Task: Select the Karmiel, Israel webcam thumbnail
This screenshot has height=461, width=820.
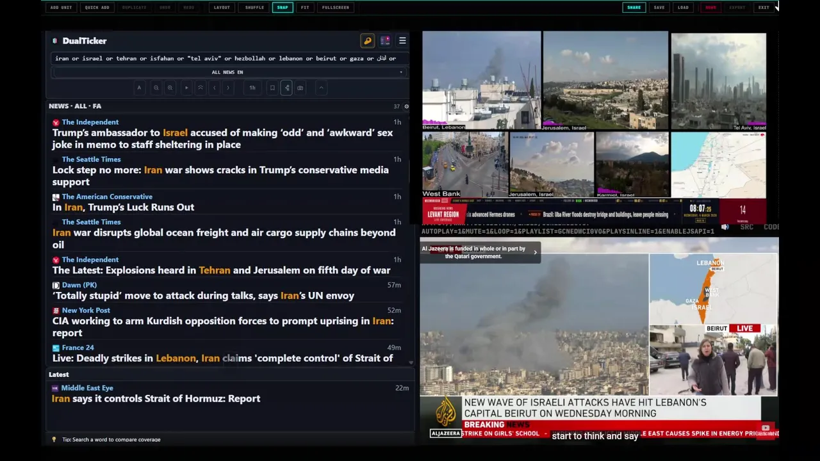Action: 632,165
